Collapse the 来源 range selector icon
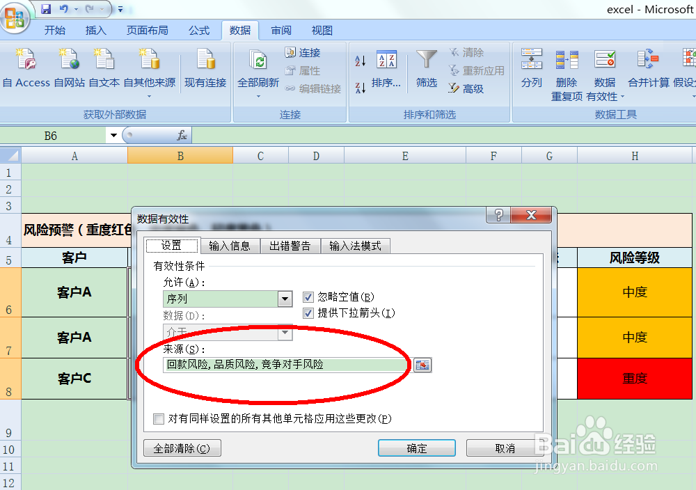This screenshot has width=696, height=490. click(x=422, y=364)
